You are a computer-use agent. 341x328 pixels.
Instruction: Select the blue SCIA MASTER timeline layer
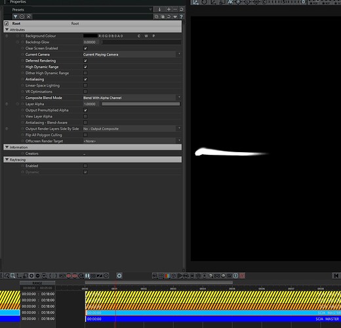point(213,319)
